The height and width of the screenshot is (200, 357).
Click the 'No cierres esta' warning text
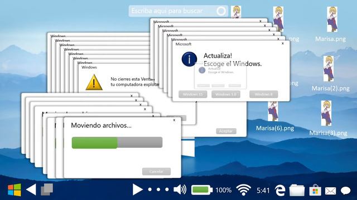132,79
